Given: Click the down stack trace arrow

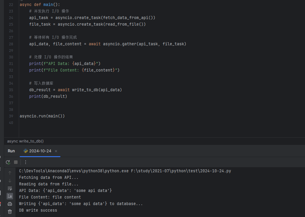Looking at the screenshot, I should pyautogui.click(x=10, y=181).
